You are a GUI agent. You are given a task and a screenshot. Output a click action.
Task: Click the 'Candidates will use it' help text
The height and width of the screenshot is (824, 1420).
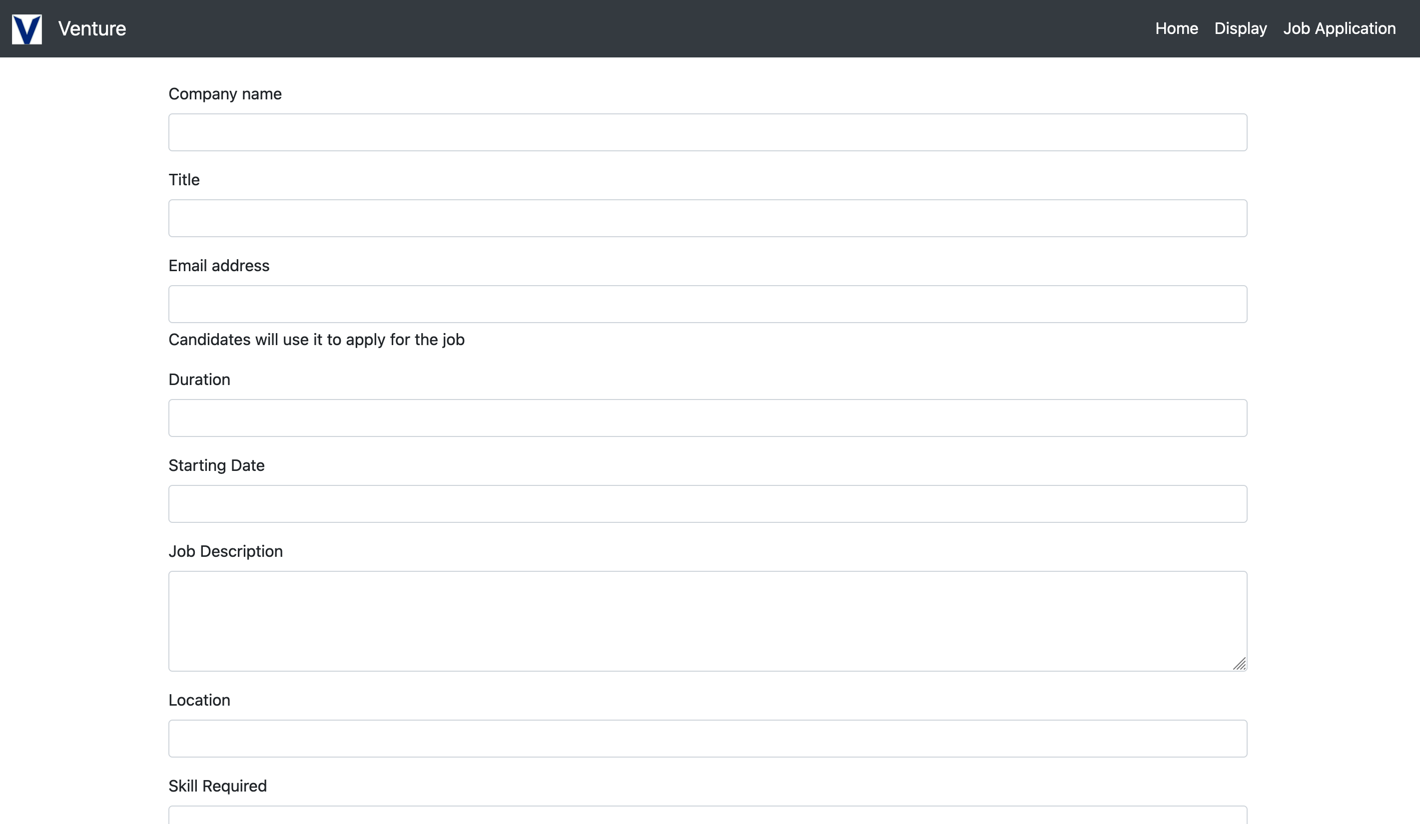pos(316,340)
